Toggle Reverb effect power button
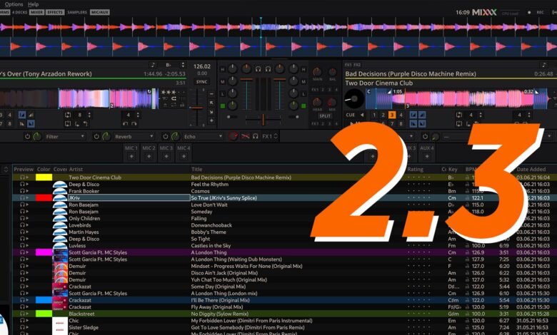The width and height of the screenshot is (557, 335). tap(96, 136)
